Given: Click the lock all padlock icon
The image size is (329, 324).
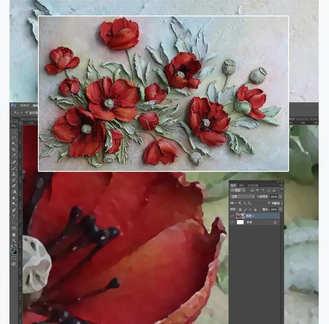Looking at the screenshot, I should click(255, 209).
